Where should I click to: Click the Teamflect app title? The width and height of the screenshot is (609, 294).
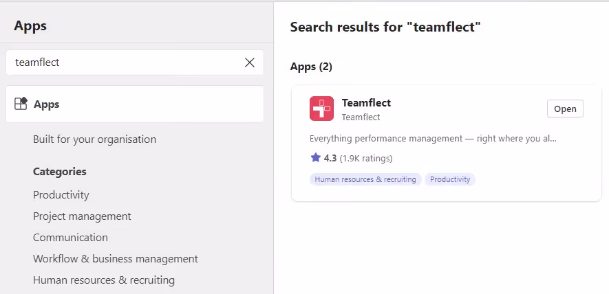(366, 103)
